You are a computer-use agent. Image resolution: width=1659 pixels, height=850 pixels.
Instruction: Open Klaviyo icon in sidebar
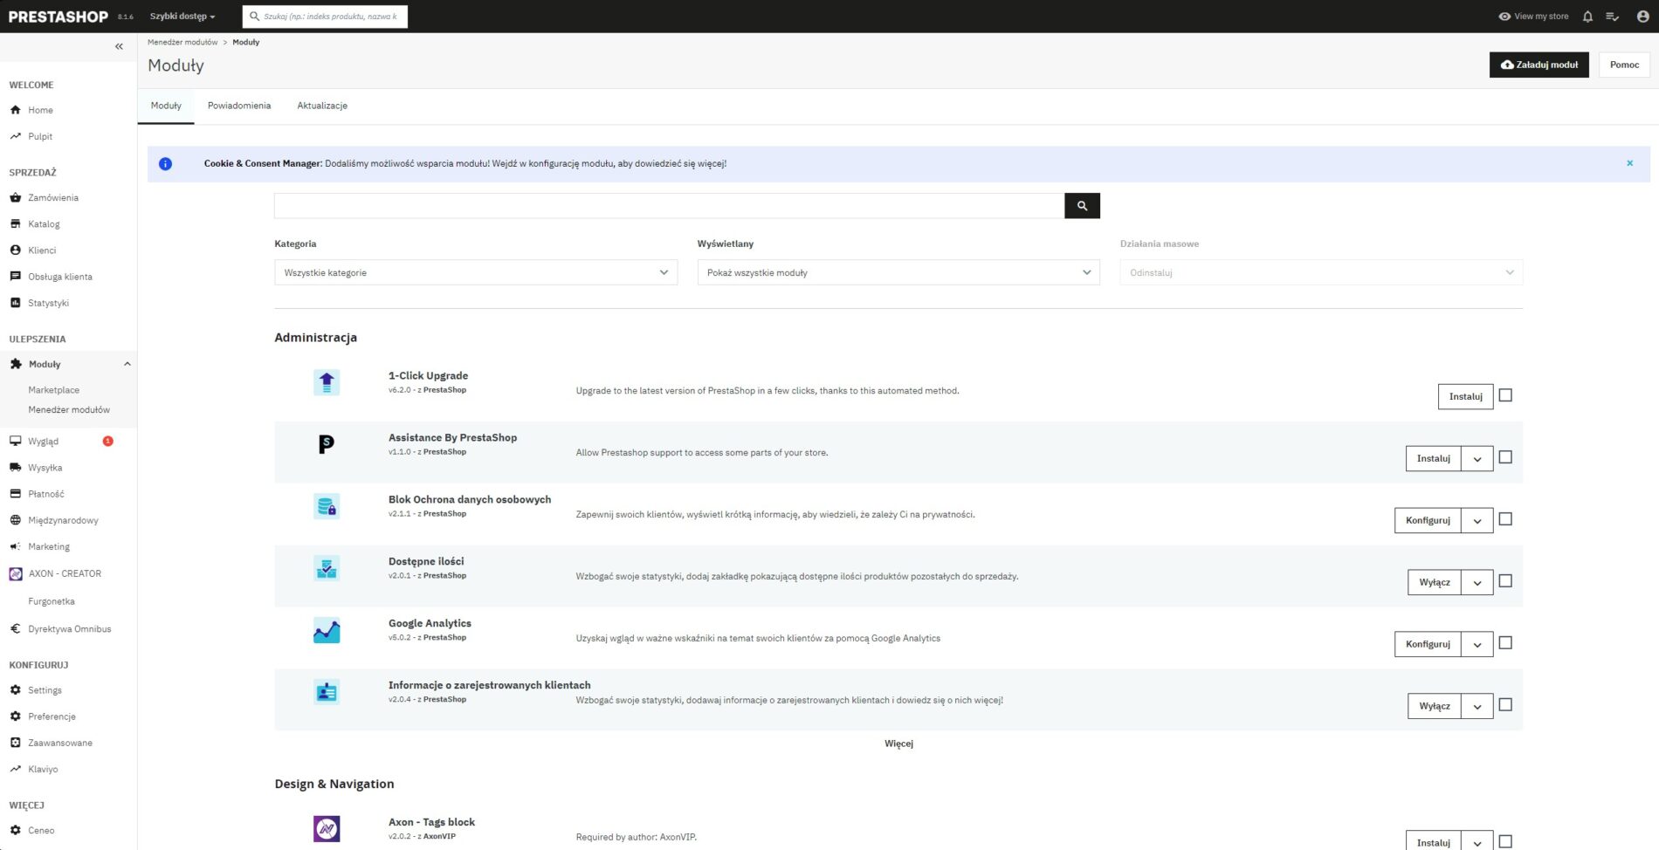15,769
